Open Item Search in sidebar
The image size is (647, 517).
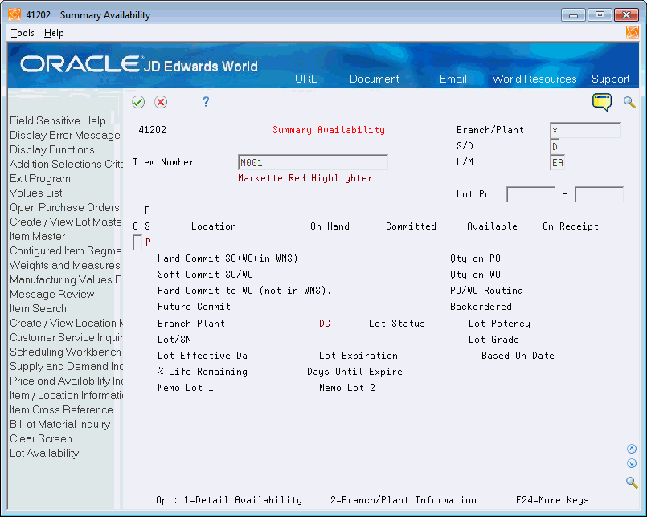coord(38,308)
